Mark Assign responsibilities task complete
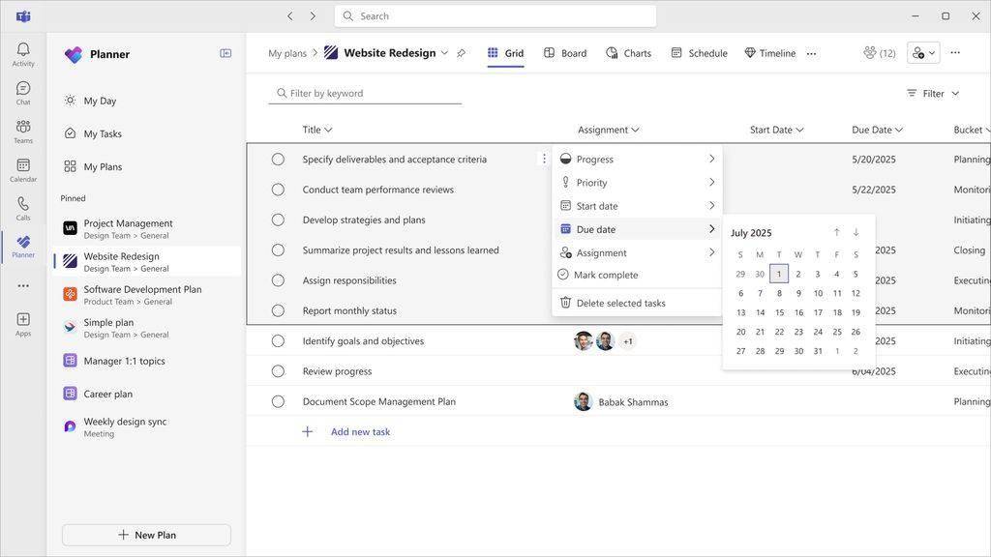 click(278, 280)
